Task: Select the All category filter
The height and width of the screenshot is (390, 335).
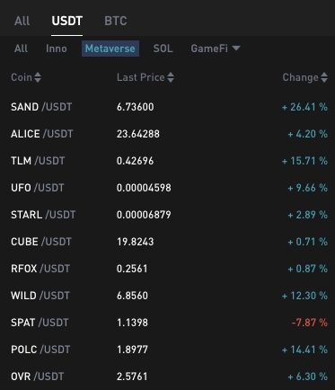Action: 21,49
